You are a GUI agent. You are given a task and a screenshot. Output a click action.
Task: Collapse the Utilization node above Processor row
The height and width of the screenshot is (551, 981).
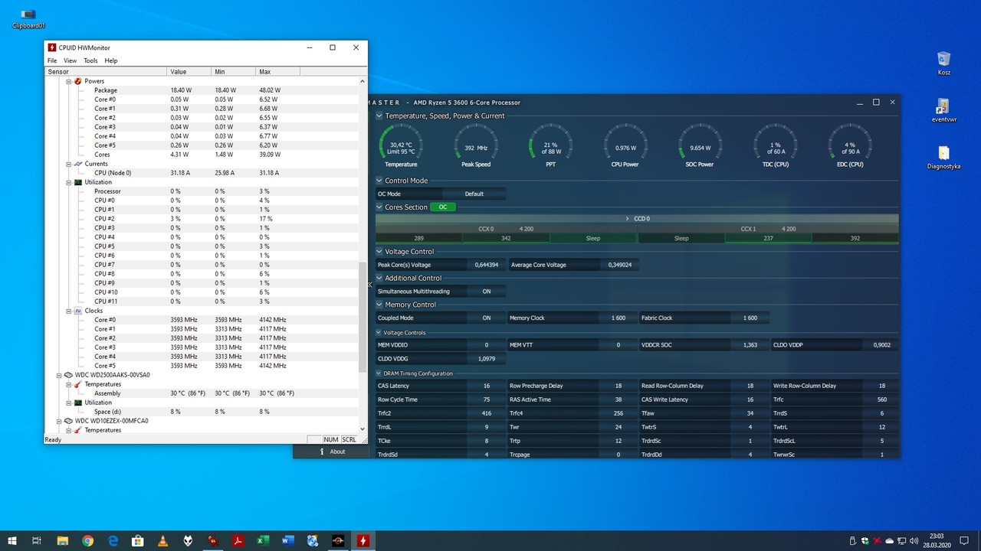[x=68, y=182]
